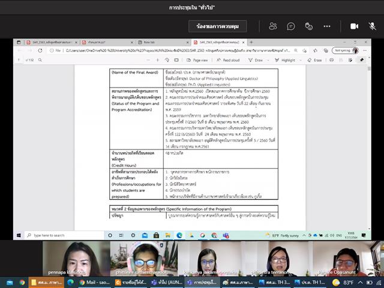The width and height of the screenshot is (384, 288).
Task: Select pennapa participant video thumbnail
Action: [x=76, y=259]
